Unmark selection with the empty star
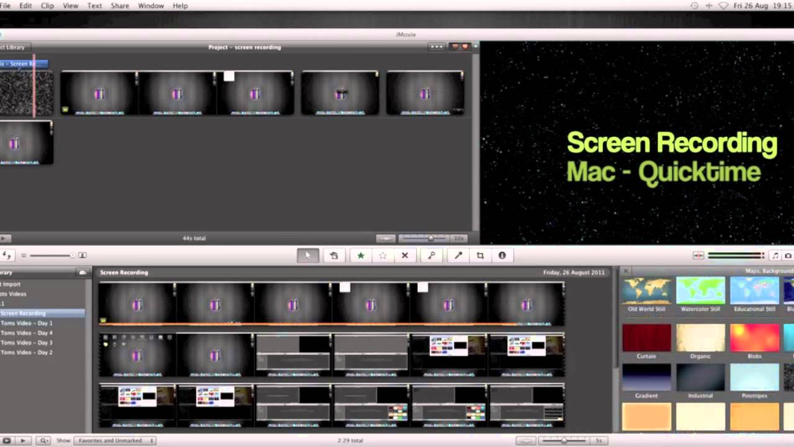This screenshot has width=794, height=447. pyautogui.click(x=383, y=255)
